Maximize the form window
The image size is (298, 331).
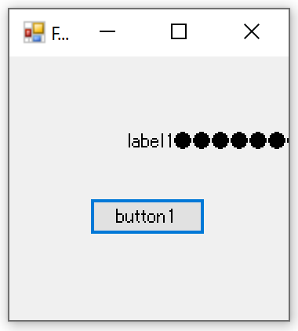[x=179, y=31]
